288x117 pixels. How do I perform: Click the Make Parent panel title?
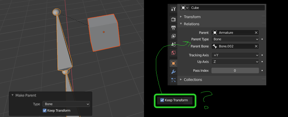tap(26, 95)
